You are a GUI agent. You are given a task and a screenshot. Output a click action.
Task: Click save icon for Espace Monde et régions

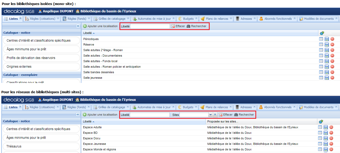326,149
